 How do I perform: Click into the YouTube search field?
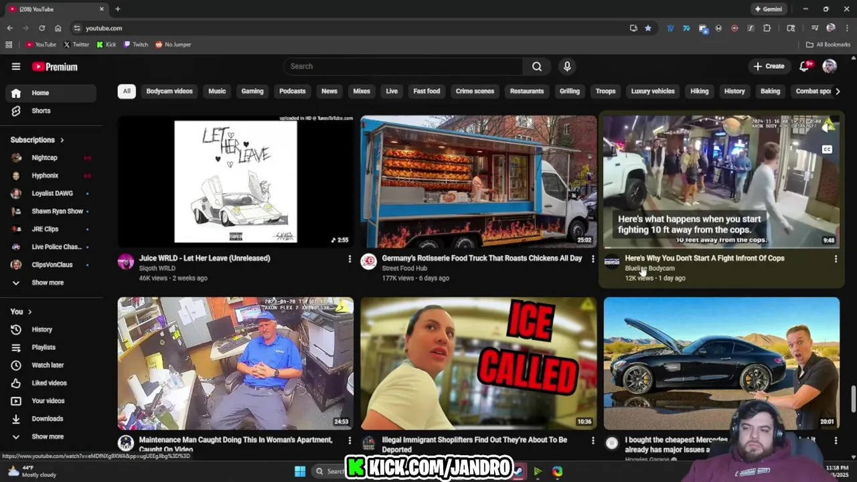pos(403,66)
